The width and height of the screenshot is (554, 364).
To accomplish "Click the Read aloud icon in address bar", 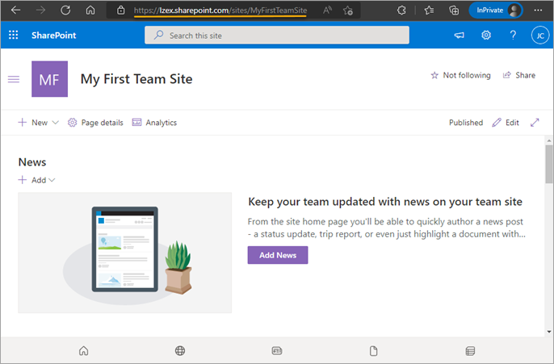I will click(x=327, y=10).
